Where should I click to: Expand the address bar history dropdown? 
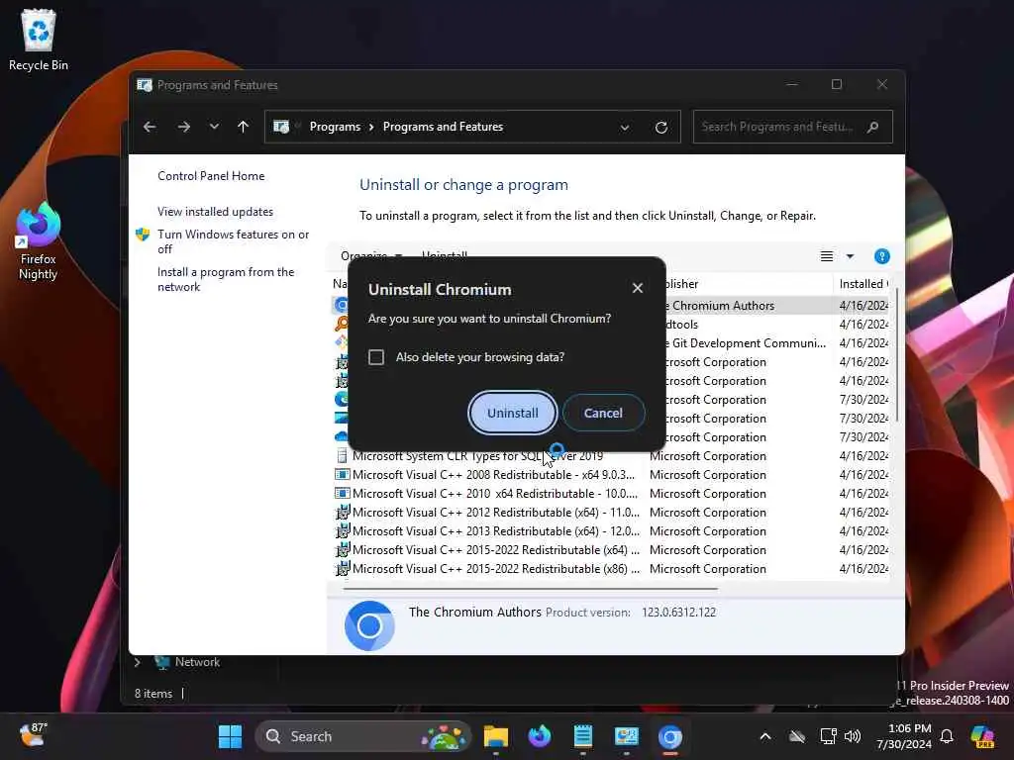click(625, 128)
